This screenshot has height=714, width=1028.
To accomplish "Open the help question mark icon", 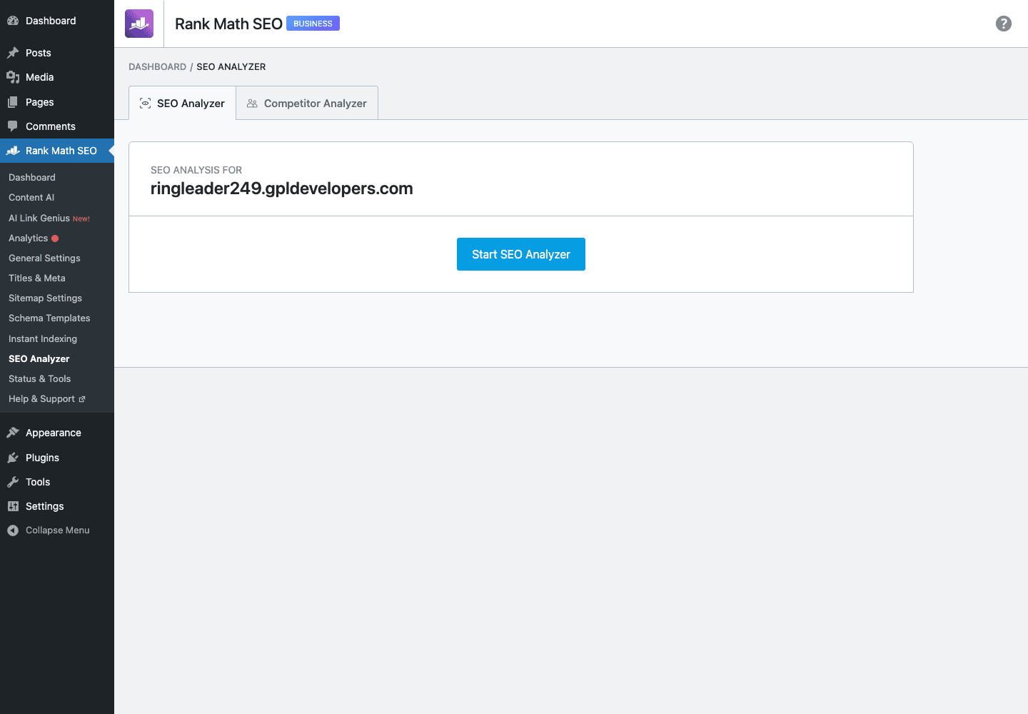I will coord(1004,24).
